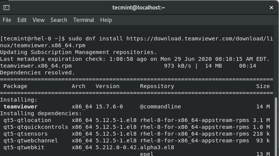Open the File menu

(7, 20)
